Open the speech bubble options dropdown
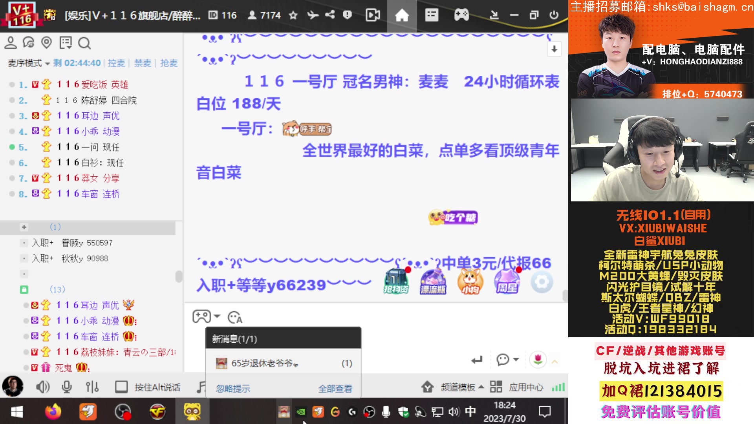Screen dimensions: 754x424 [507, 360]
